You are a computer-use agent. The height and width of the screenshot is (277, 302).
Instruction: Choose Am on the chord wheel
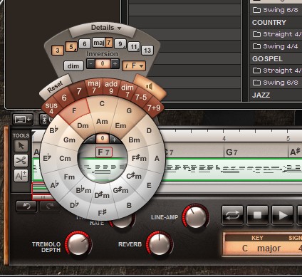pyautogui.click(x=102, y=122)
